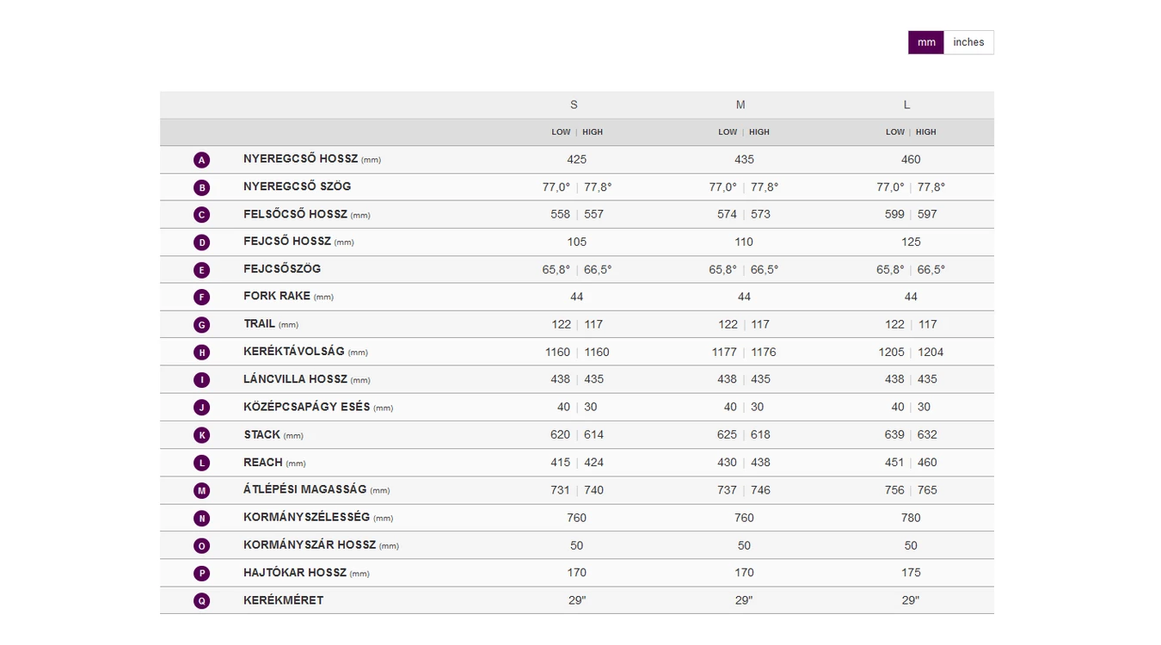The height and width of the screenshot is (645, 1161).
Task: Click the letter O marker icon
Action: tap(201, 546)
